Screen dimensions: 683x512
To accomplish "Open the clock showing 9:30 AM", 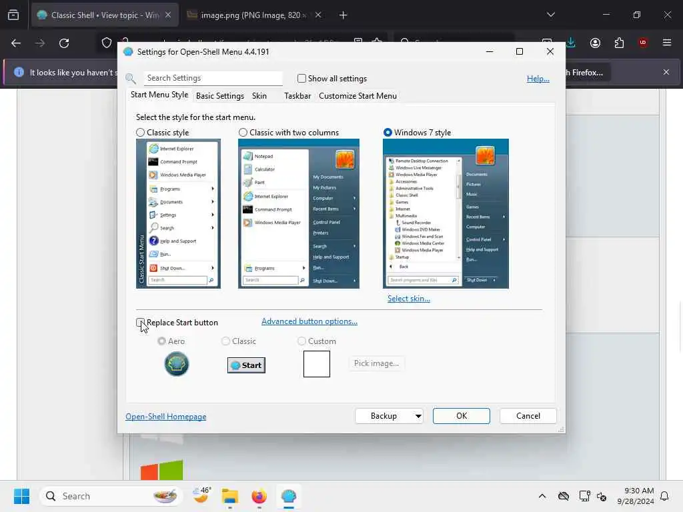I will pyautogui.click(x=636, y=496).
